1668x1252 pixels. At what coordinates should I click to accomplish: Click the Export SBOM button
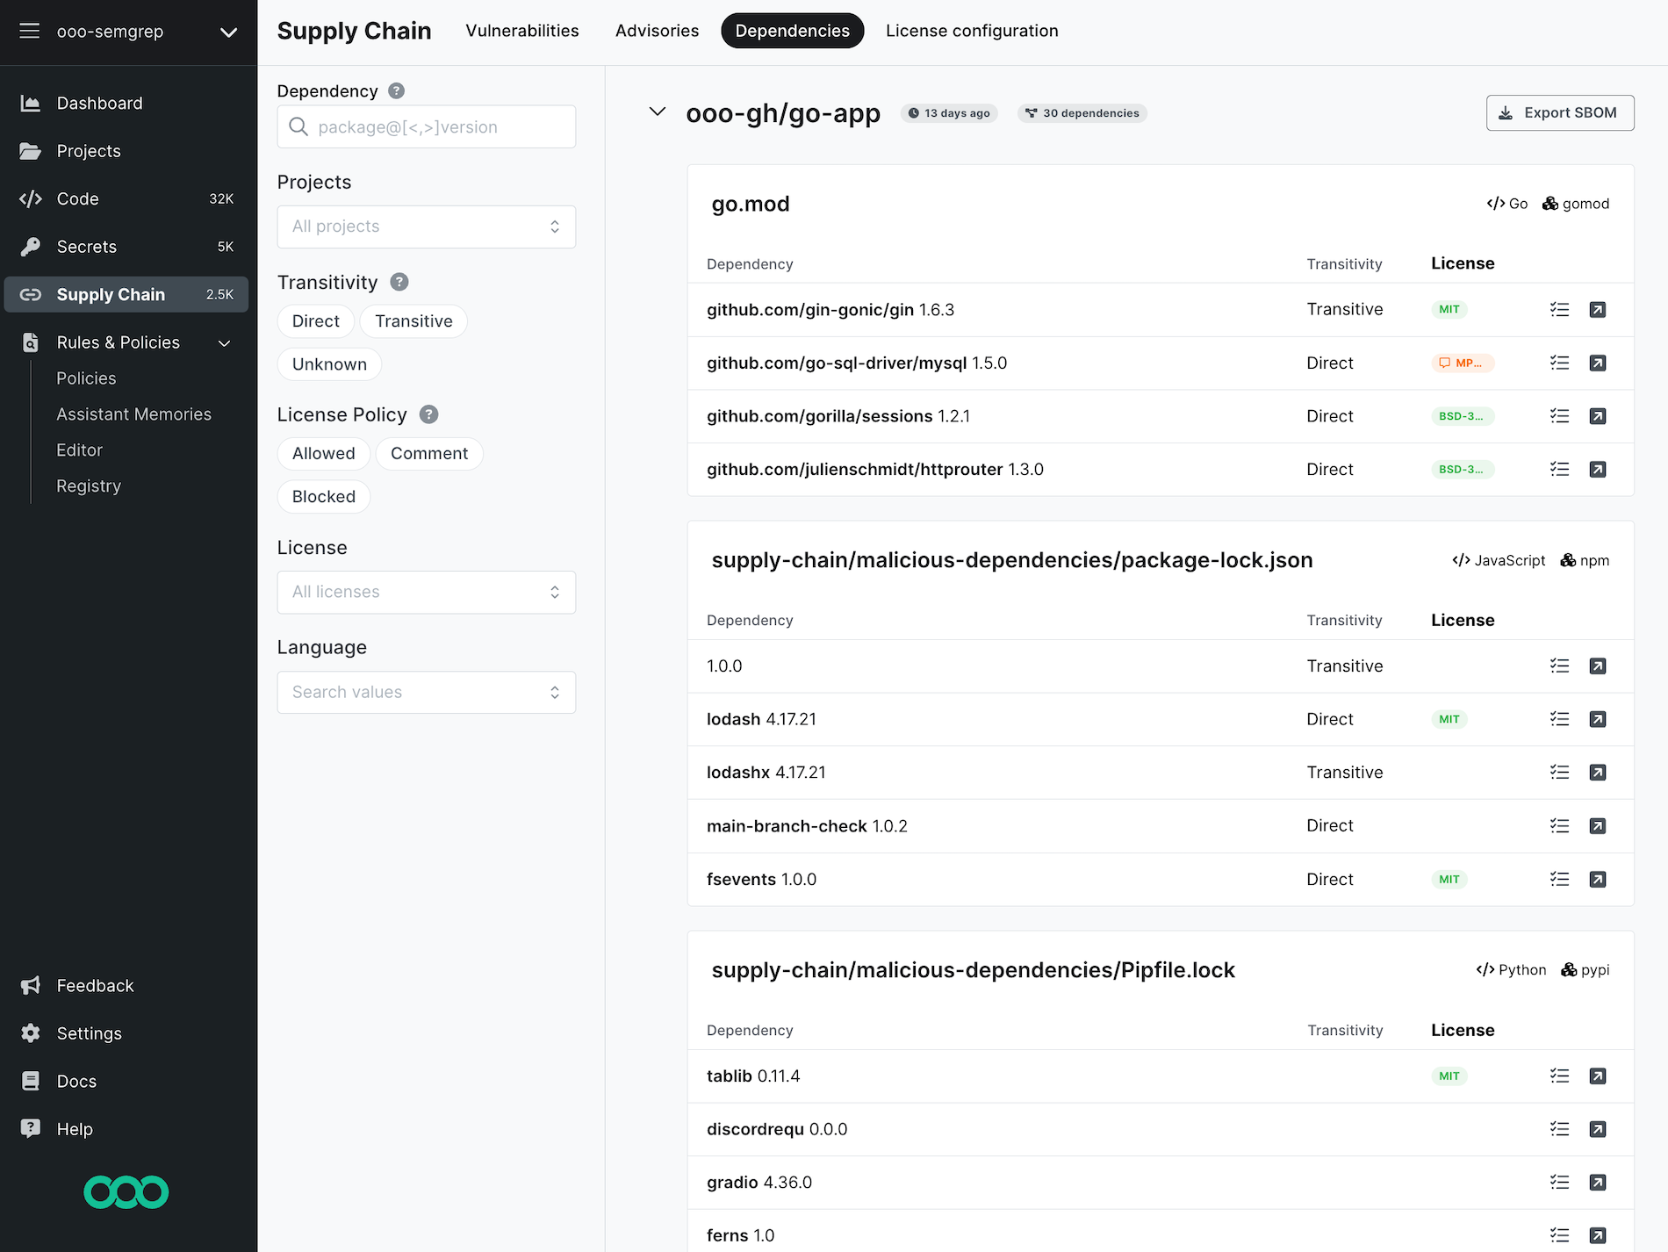point(1559,112)
